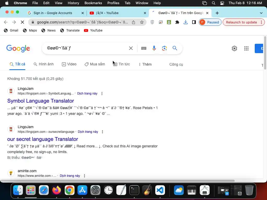The image size is (267, 200).
Task: Open Terminal from the Dock
Action: click(134, 190)
